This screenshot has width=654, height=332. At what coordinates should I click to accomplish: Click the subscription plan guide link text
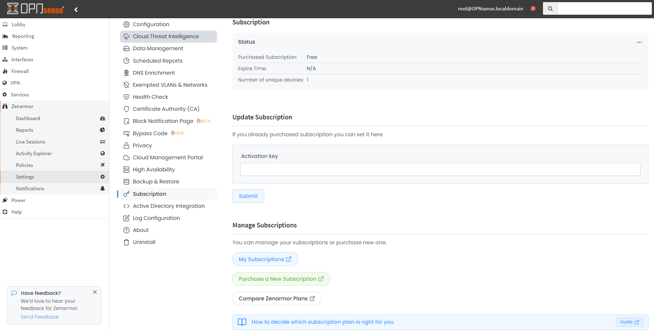[322, 322]
